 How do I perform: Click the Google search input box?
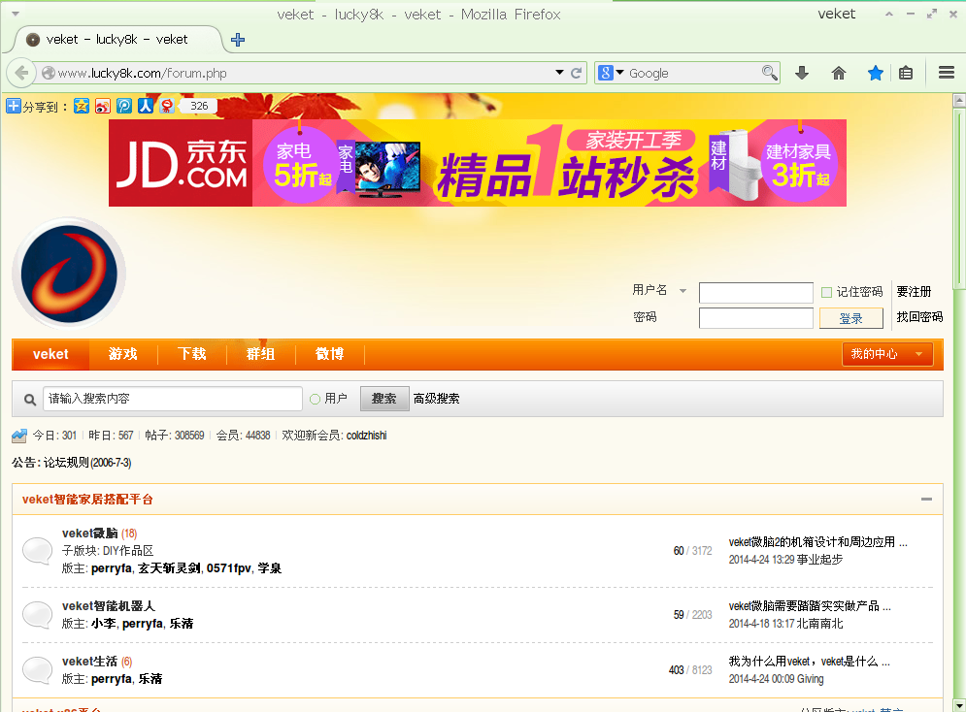pyautogui.click(x=694, y=73)
